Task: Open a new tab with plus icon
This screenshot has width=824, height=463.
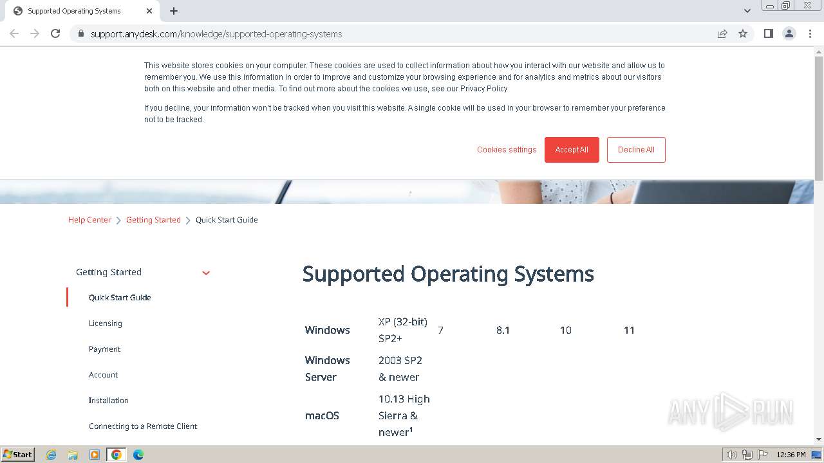Action: (174, 11)
